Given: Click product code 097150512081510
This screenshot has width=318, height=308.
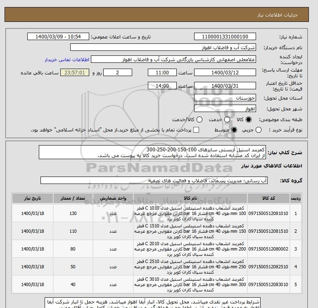Looking at the screenshot, I should pyautogui.click(x=268, y=231).
